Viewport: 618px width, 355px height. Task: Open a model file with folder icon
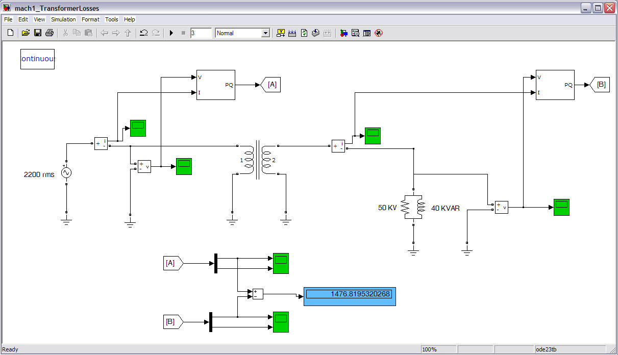[26, 33]
